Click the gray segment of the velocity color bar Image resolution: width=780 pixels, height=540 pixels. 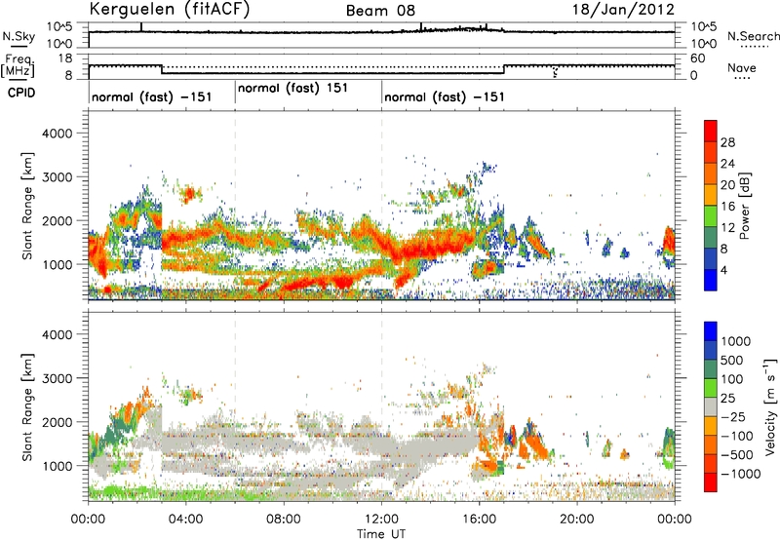tap(711, 406)
